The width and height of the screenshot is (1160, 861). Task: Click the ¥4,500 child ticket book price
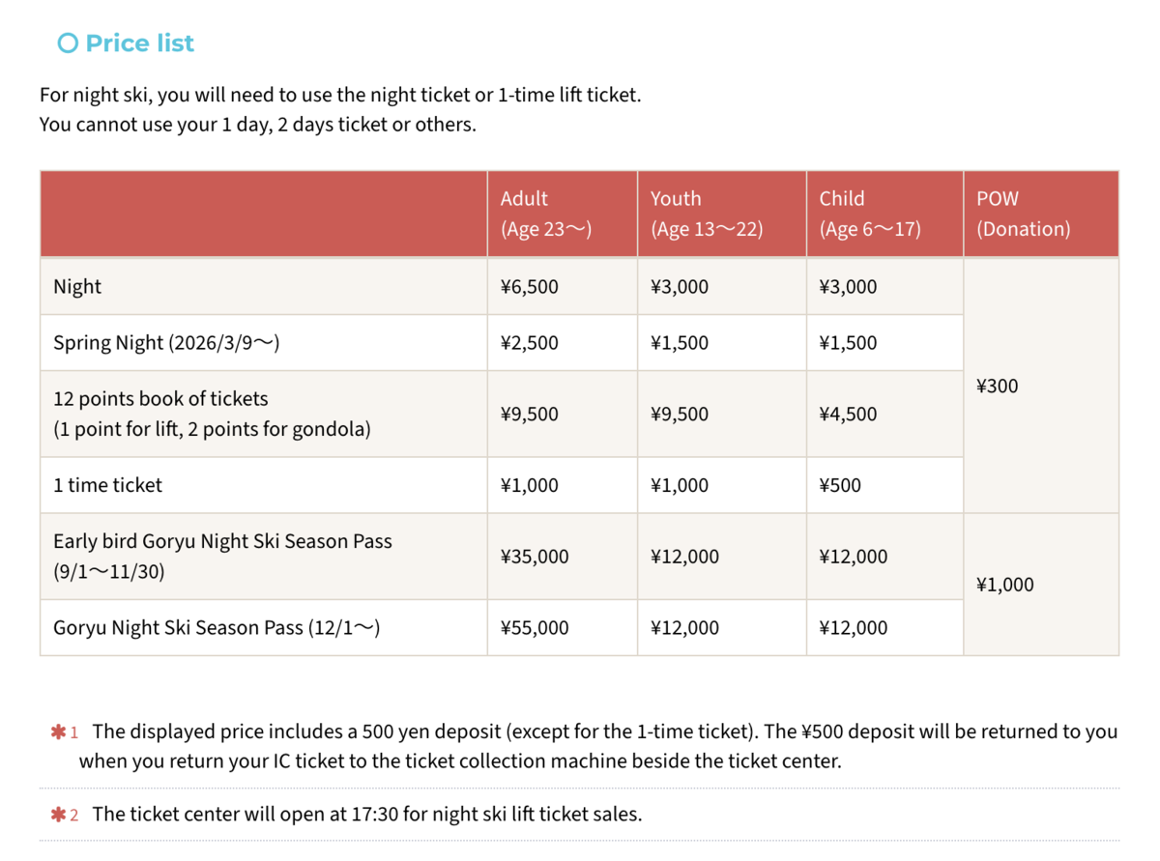pyautogui.click(x=849, y=415)
